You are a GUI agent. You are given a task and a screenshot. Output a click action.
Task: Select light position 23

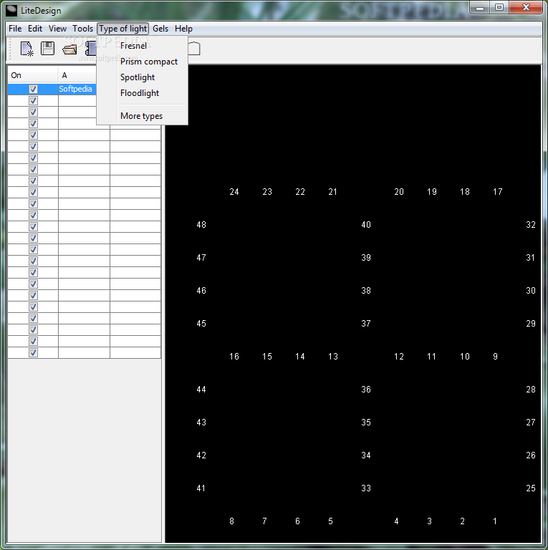267,192
